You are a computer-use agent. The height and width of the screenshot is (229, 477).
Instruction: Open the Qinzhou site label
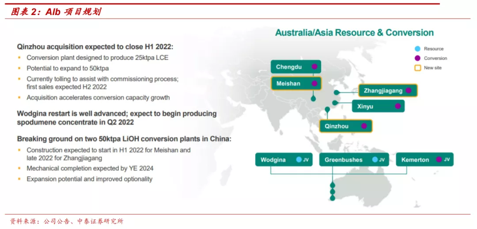pyautogui.click(x=345, y=126)
